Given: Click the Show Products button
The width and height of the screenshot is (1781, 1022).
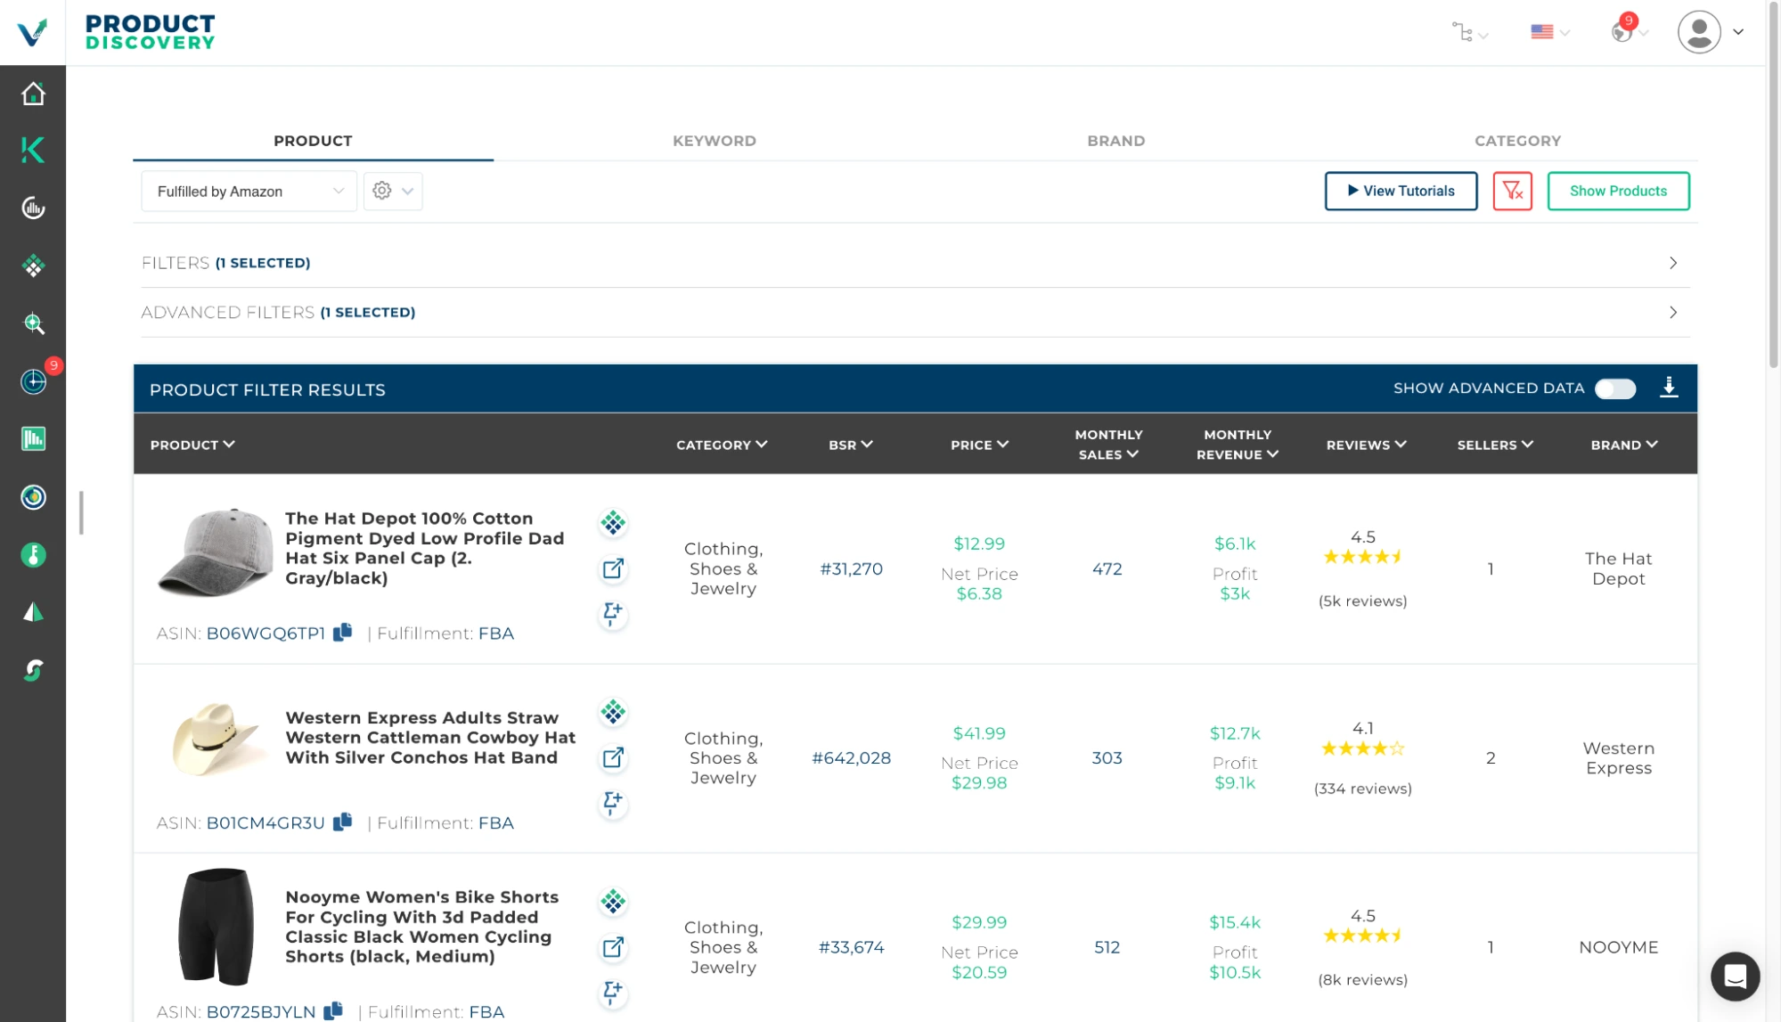Looking at the screenshot, I should pos(1618,191).
